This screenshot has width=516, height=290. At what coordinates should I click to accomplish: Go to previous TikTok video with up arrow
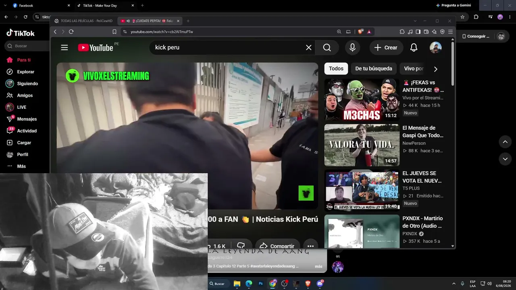[505, 142]
